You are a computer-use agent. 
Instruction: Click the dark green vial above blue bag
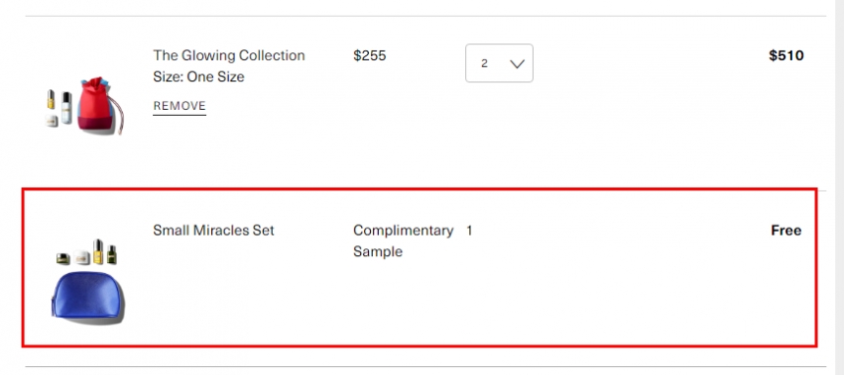tap(112, 254)
